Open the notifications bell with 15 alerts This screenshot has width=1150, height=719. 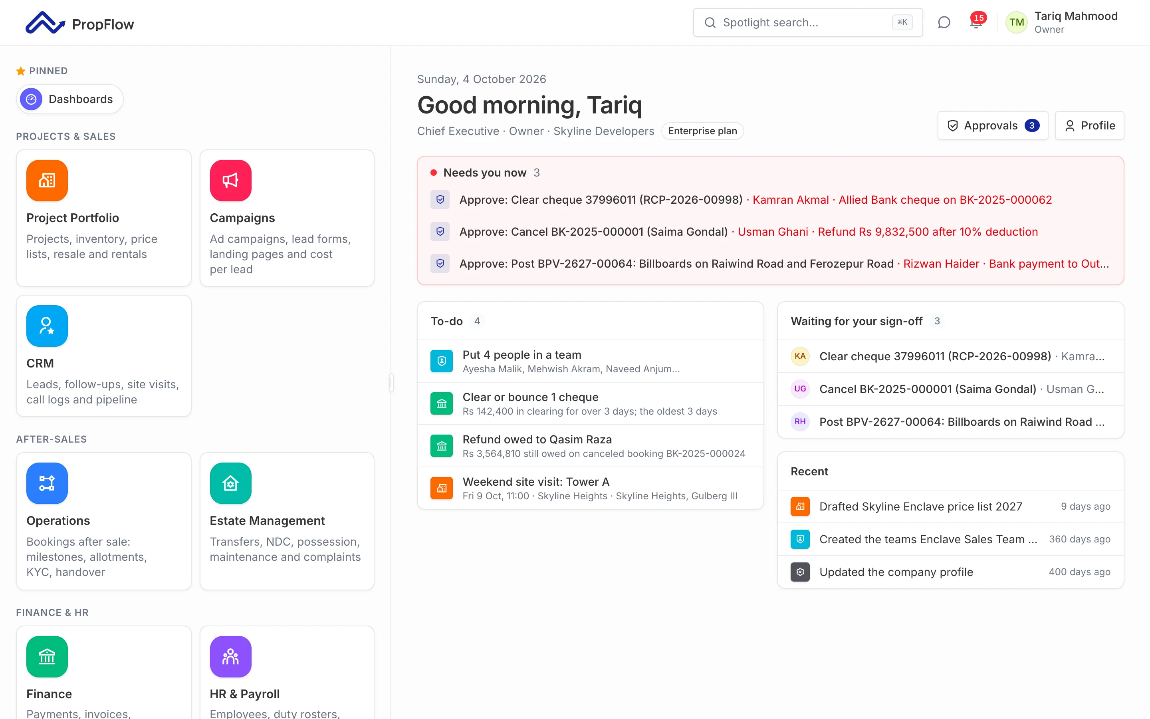point(976,22)
